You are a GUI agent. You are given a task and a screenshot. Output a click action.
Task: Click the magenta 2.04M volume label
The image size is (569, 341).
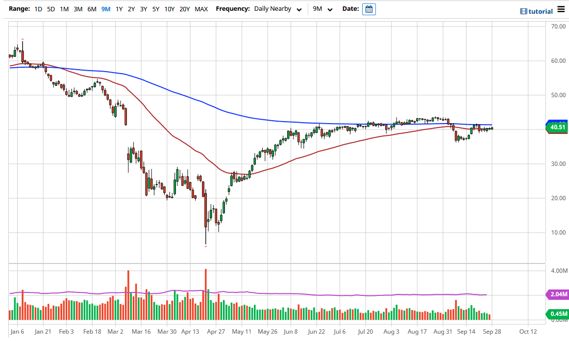coord(557,295)
